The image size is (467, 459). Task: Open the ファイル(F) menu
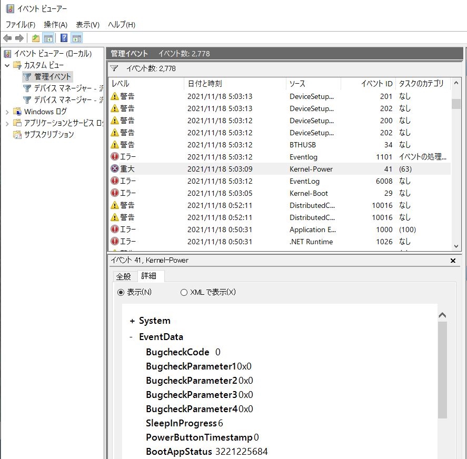tap(20, 24)
